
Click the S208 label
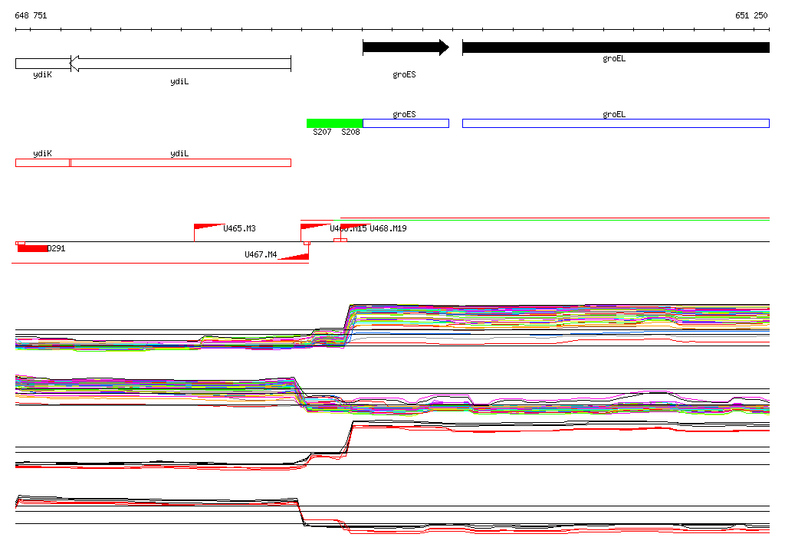[x=350, y=132]
